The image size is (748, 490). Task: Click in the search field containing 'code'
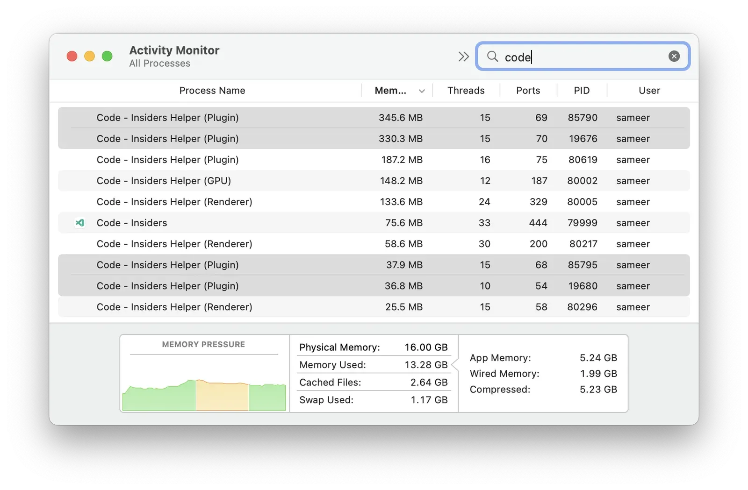[583, 57]
